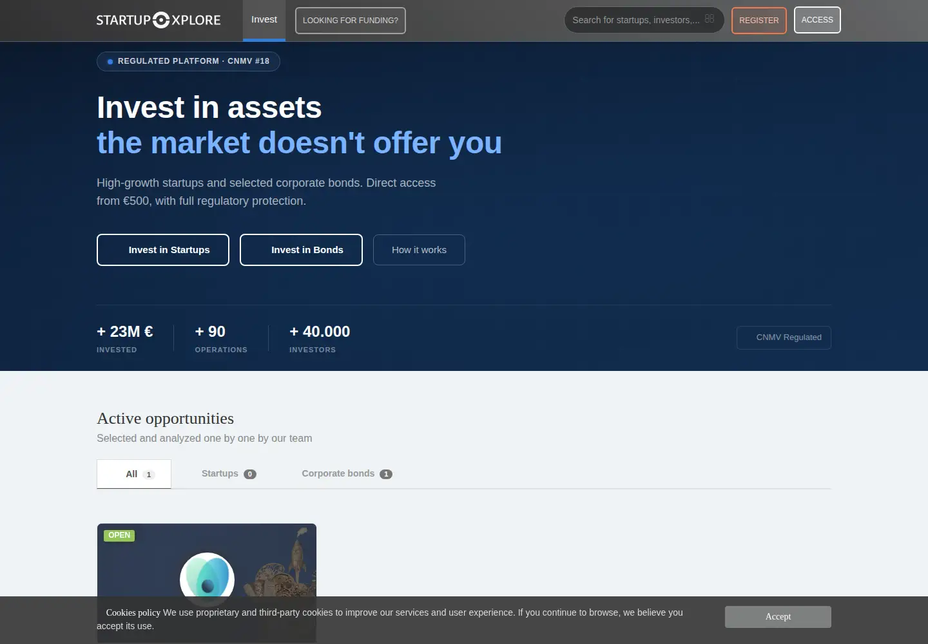Click the 'Active opportunities' heading
Viewport: 928px width, 644px height.
166,419
